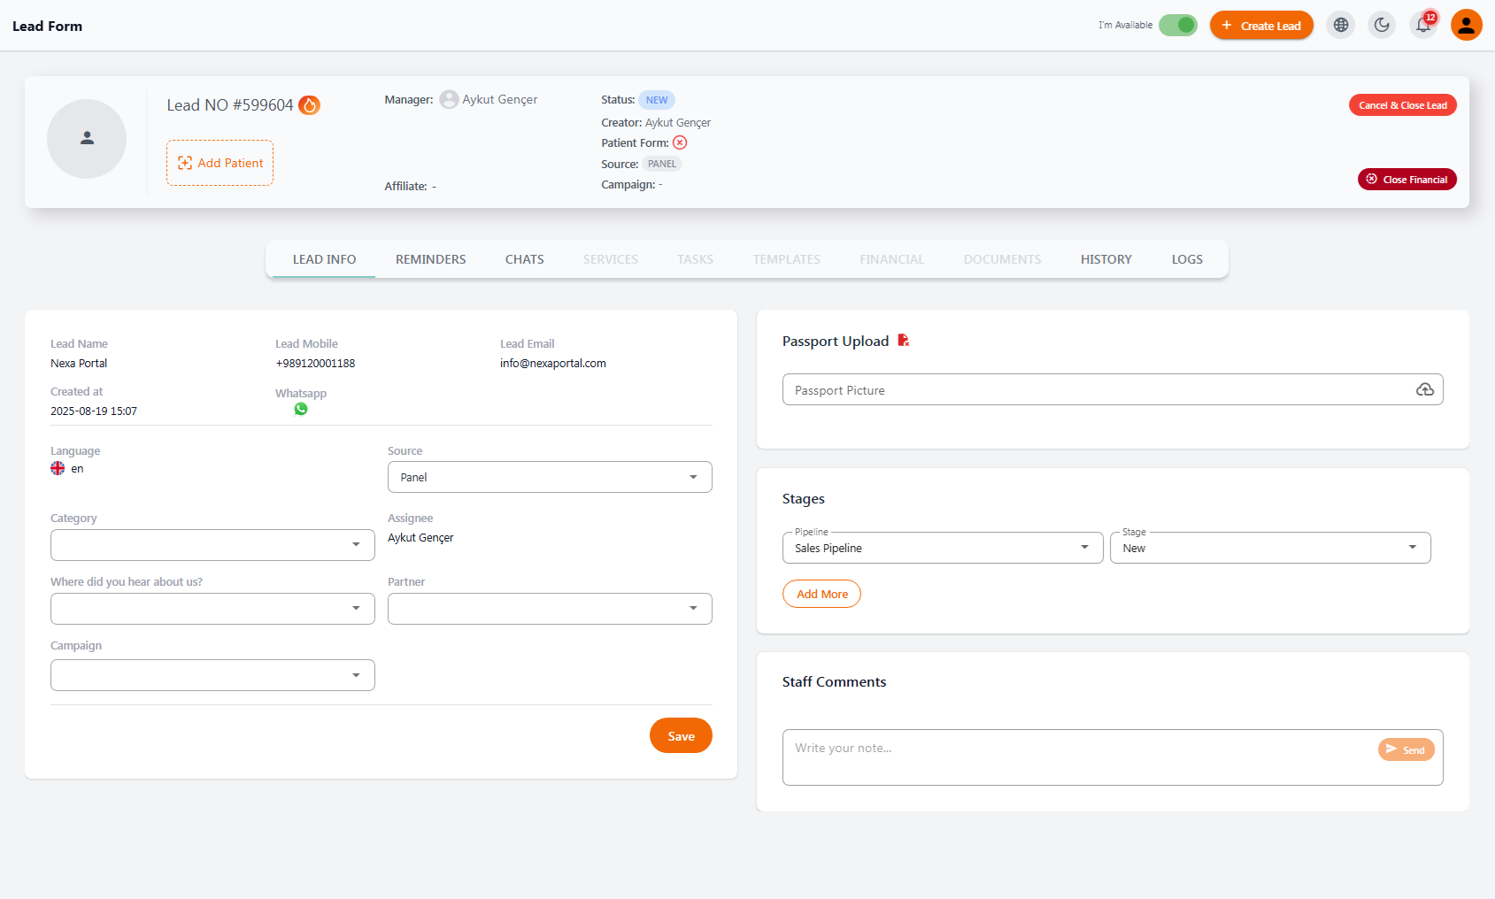Click Add Patient button
1495x899 pixels.
220,163
